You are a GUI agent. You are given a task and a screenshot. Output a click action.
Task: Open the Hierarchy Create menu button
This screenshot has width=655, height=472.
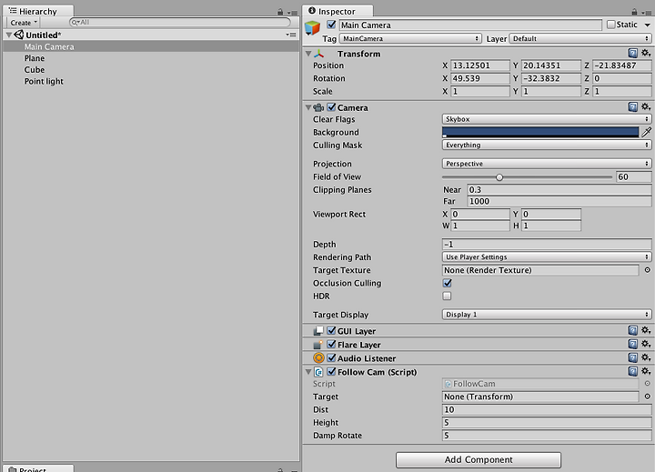click(24, 23)
